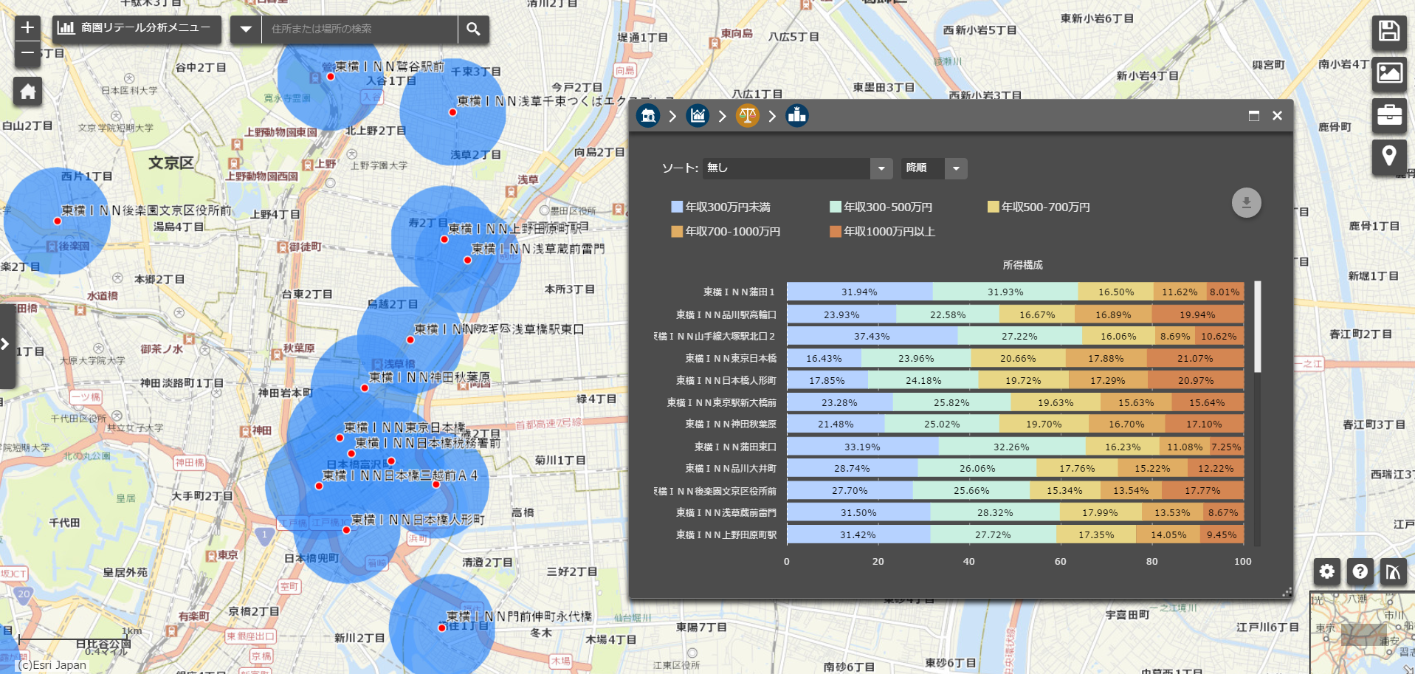Image resolution: width=1415 pixels, height=674 pixels.
Task: Click the overview map thumbnail viewport
Action: tap(1363, 635)
